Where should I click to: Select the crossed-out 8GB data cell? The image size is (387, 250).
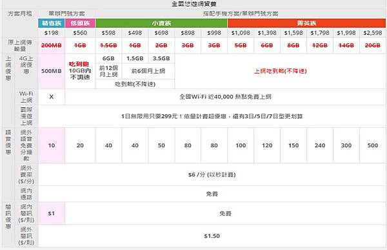[293, 45]
